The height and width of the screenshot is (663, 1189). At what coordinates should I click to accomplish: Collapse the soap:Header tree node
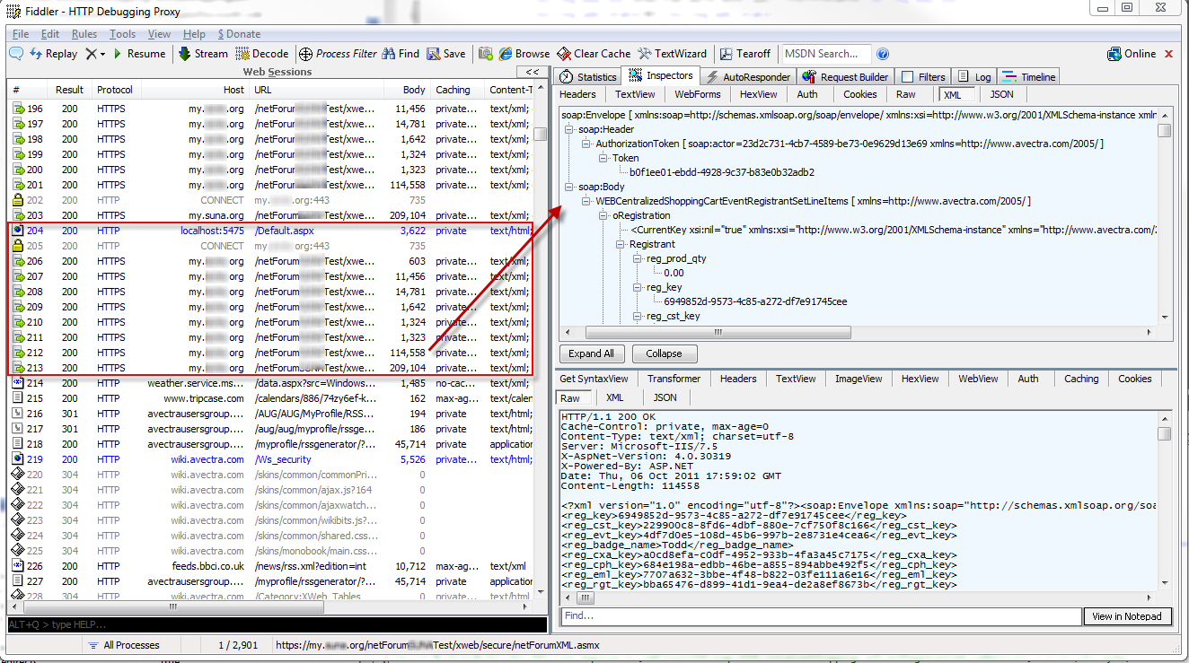click(569, 129)
